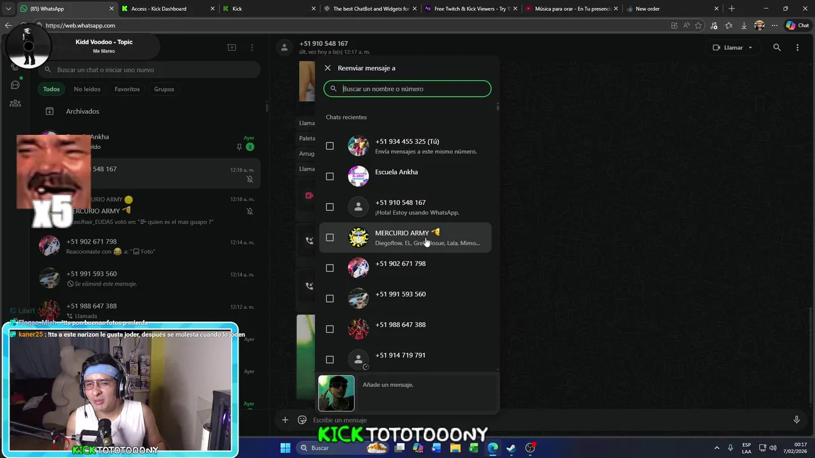Viewport: 815px width, 458px height.
Task: Open the Windows Start menu
Action: [285, 448]
